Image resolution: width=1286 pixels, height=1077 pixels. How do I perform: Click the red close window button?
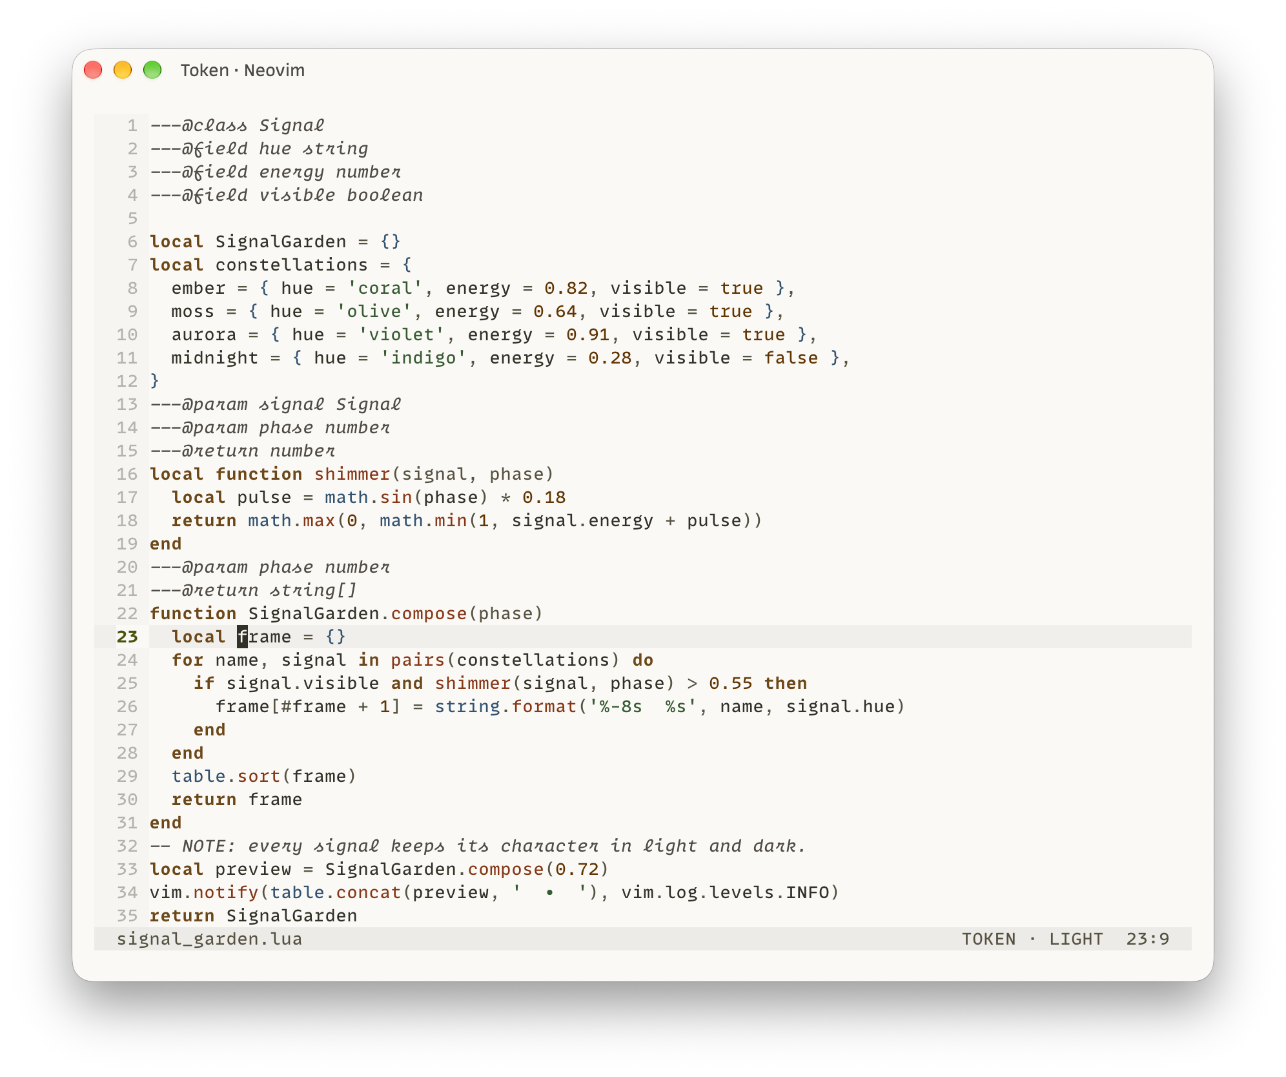point(93,70)
